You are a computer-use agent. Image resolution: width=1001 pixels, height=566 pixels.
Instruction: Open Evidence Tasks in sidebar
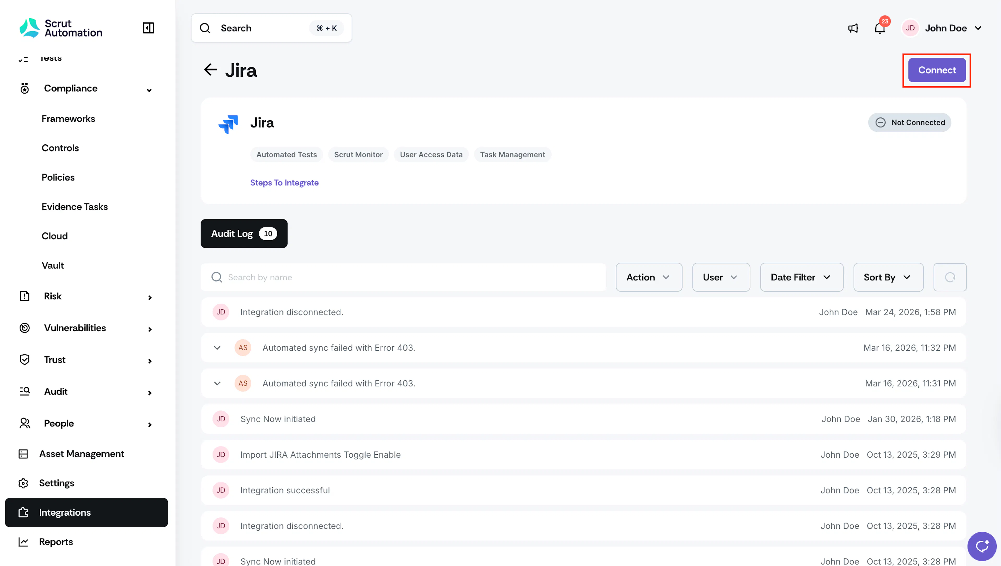75,206
